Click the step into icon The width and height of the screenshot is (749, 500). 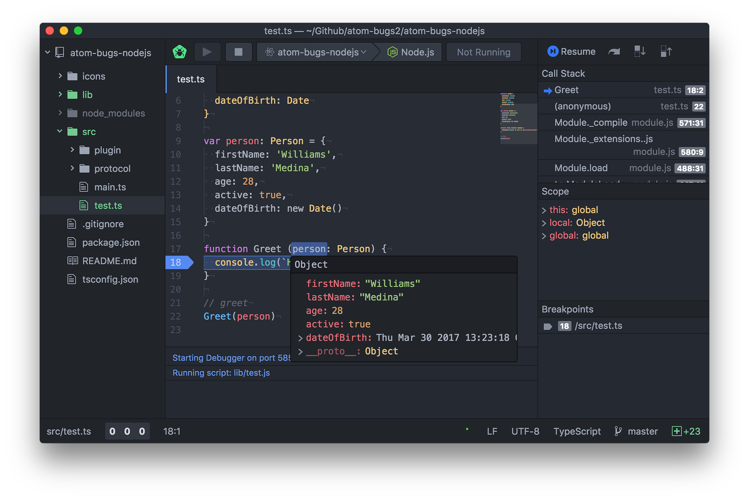click(640, 51)
